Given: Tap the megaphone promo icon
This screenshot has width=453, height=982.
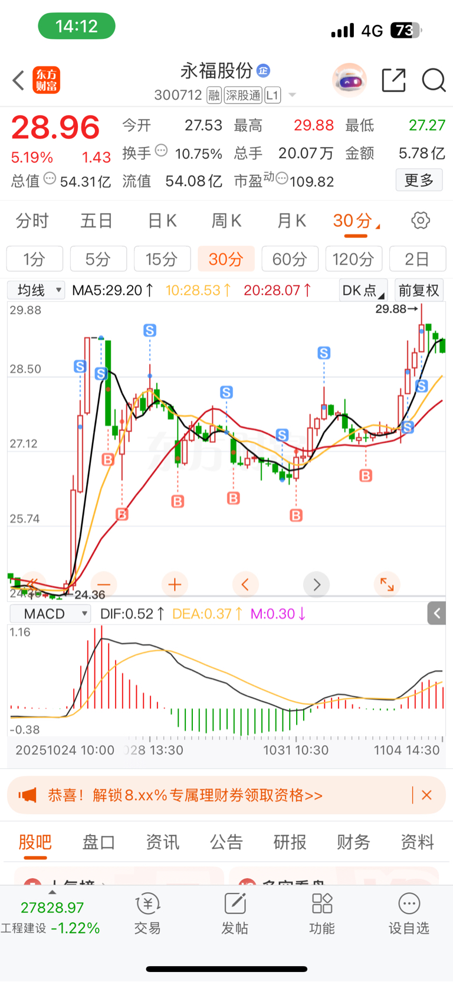Looking at the screenshot, I should point(28,795).
